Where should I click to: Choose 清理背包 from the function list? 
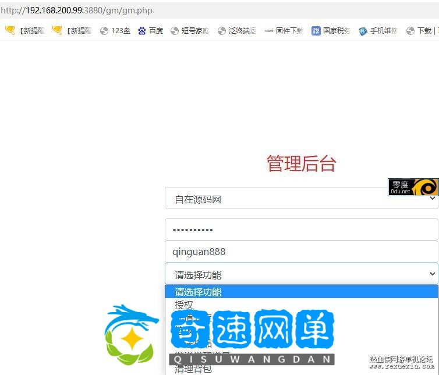(x=193, y=369)
